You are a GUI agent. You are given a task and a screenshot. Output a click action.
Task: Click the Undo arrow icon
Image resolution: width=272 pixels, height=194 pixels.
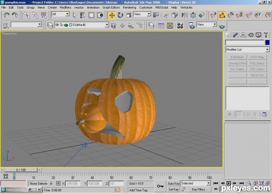coord(7,15)
